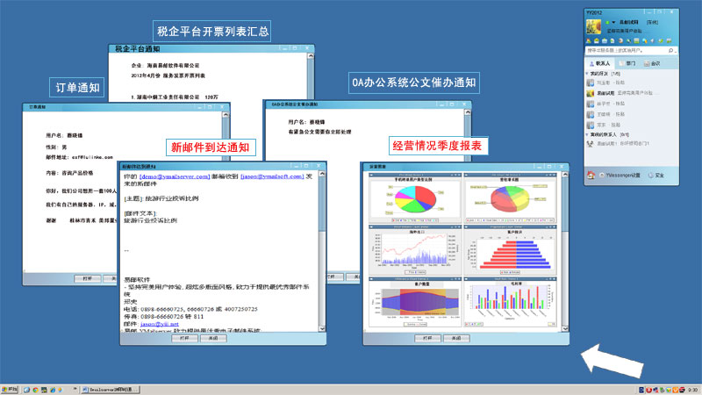Switch to the 联系人 contacts tab

(x=603, y=64)
